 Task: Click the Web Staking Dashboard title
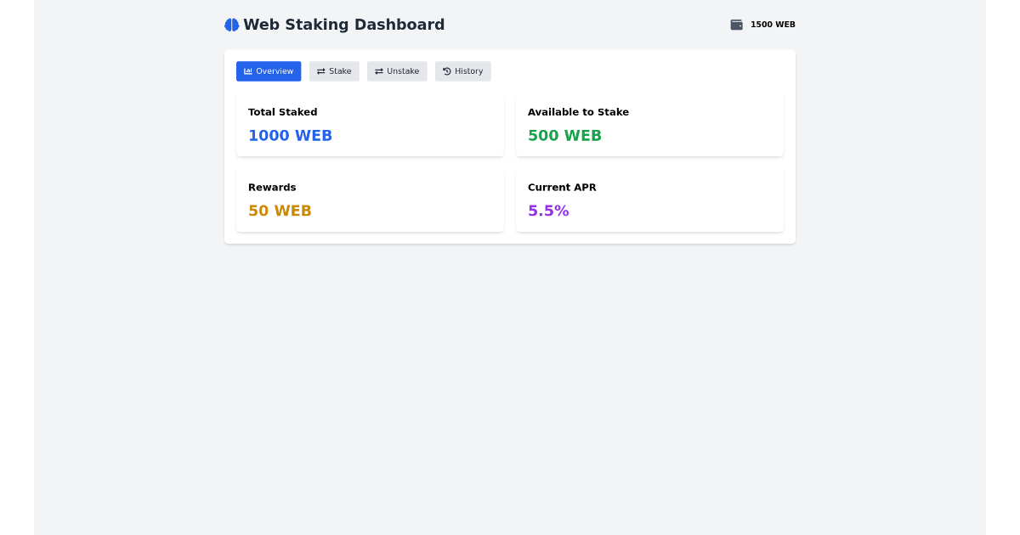point(343,25)
